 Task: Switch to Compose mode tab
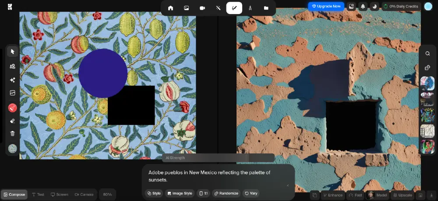(x=14, y=194)
